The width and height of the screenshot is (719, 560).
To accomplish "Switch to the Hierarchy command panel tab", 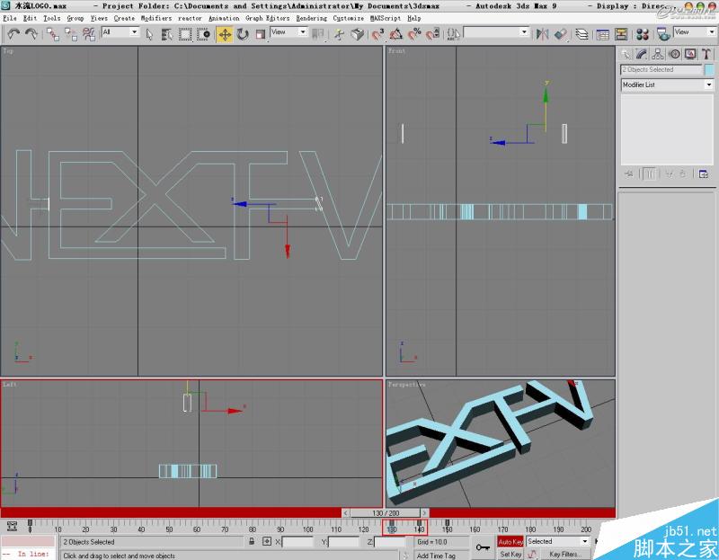I will pos(657,53).
